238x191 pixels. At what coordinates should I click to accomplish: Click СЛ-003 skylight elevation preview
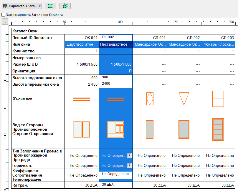218,129
